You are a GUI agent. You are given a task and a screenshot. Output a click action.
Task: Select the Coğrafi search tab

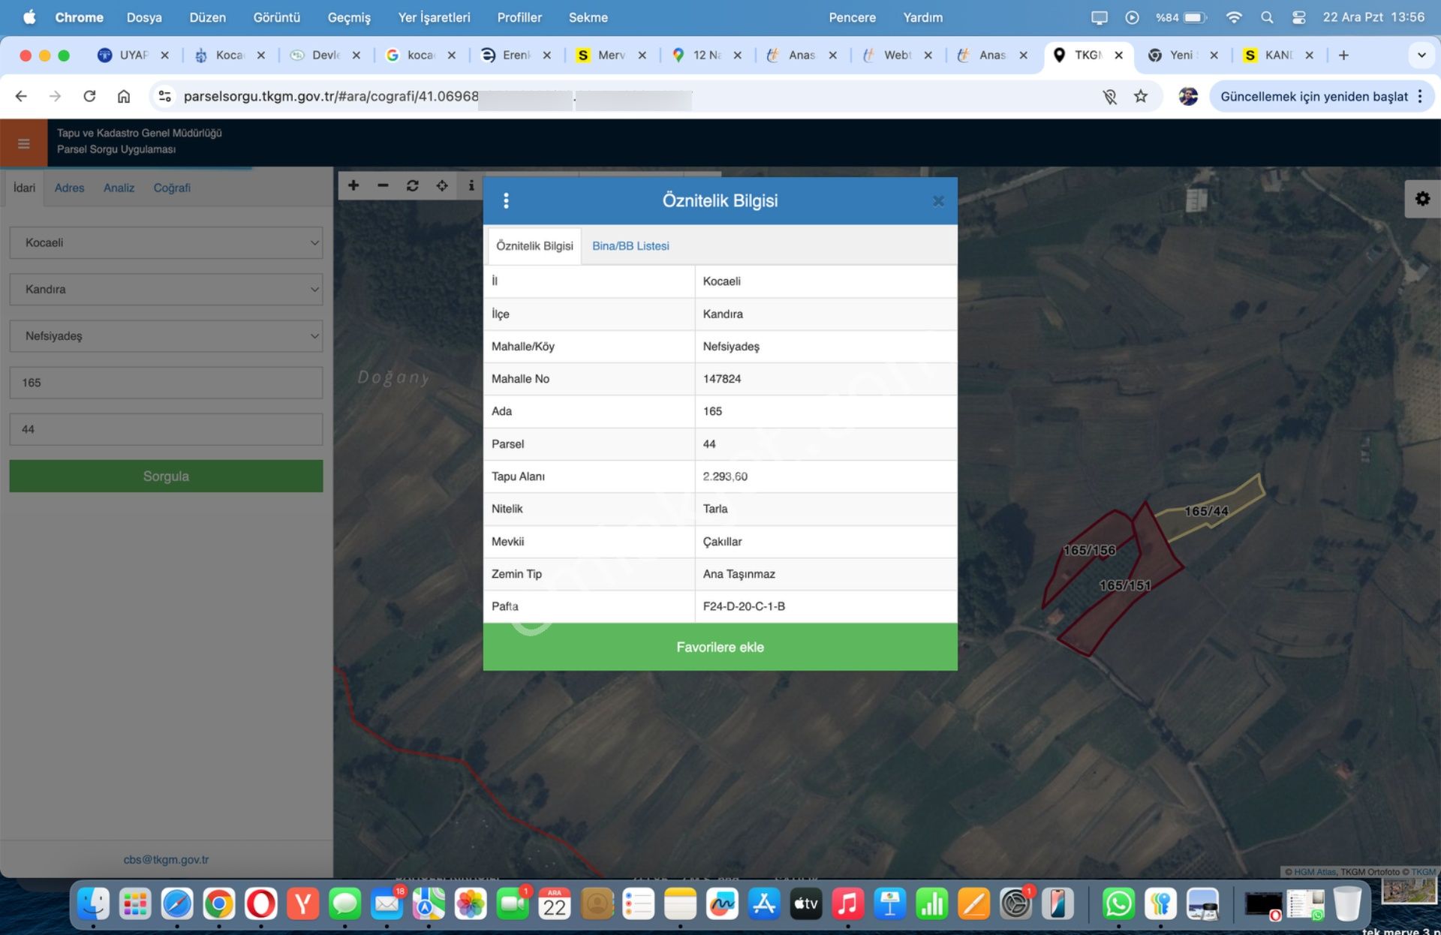pos(172,188)
